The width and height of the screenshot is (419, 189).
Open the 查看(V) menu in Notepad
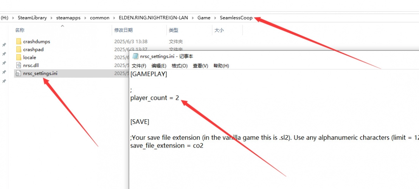point(200,66)
